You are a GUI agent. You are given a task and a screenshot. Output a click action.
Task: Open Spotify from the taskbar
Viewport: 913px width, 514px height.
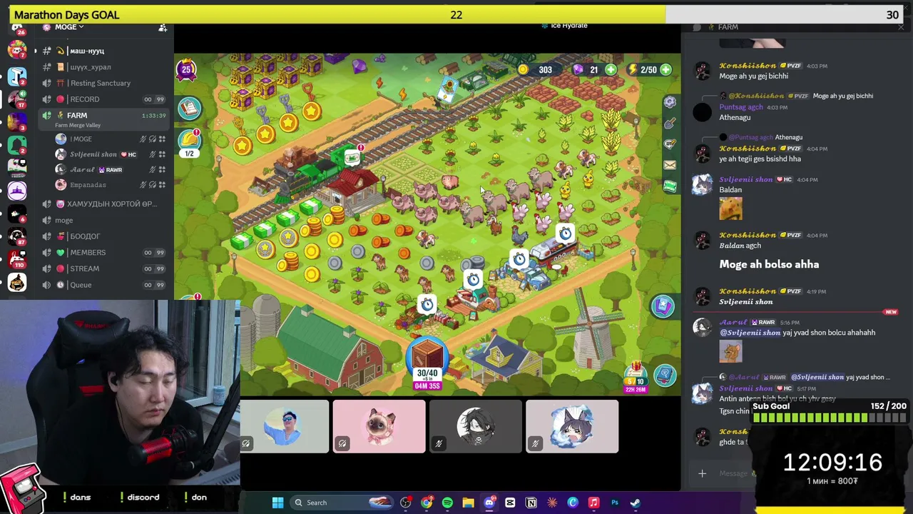[447, 503]
